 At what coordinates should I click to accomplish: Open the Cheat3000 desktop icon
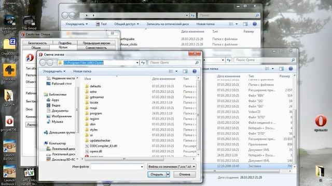[x=9, y=47]
